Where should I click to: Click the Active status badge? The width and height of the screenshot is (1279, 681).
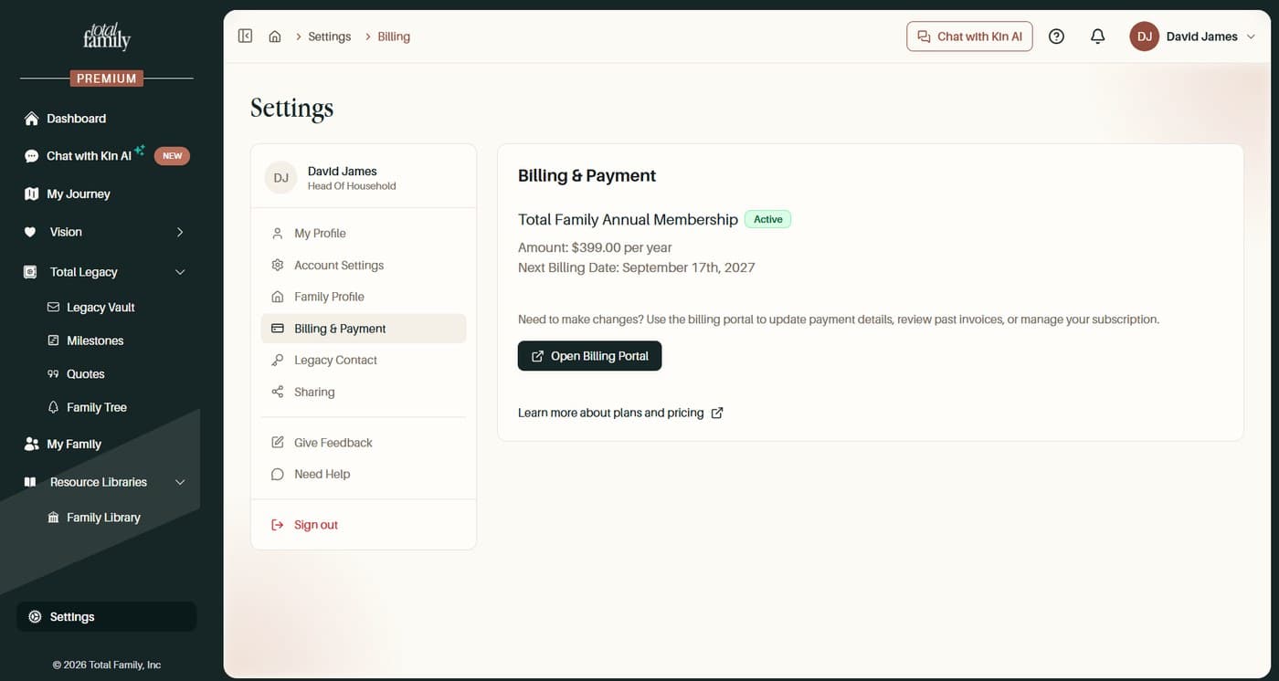(768, 219)
